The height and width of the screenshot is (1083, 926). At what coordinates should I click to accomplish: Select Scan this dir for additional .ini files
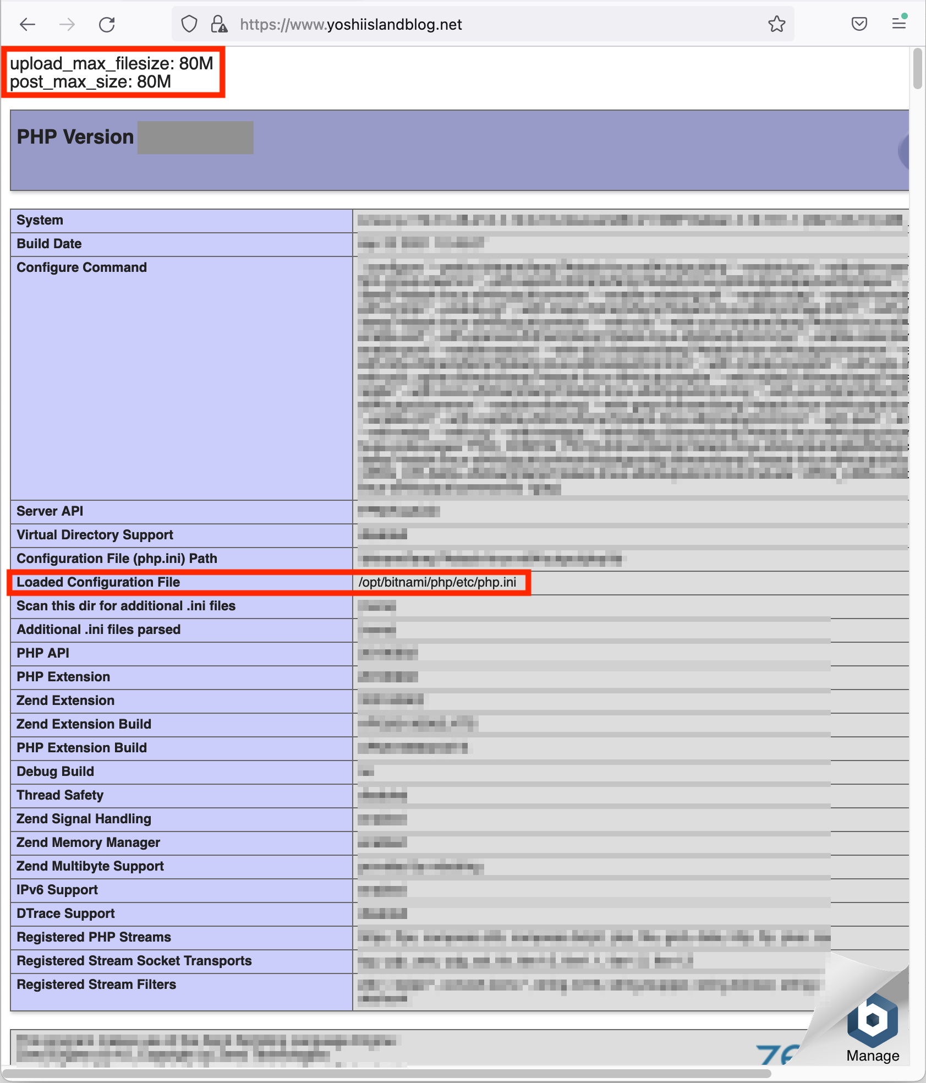(x=126, y=606)
